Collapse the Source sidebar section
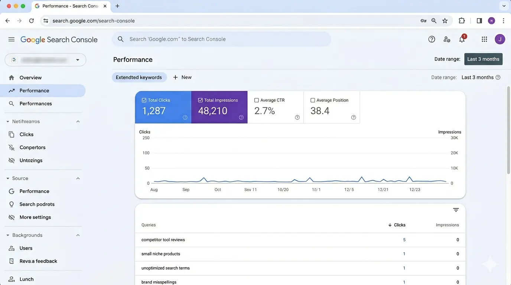 coord(78,178)
